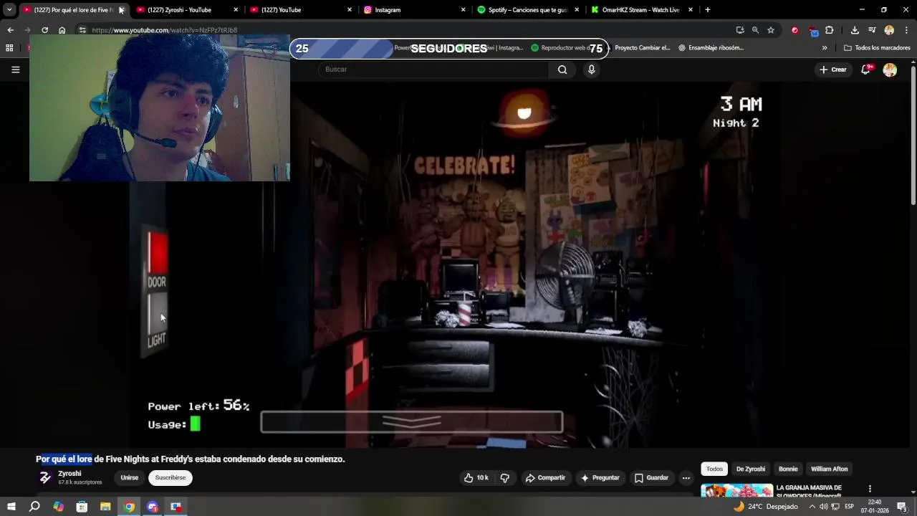This screenshot has width=917, height=516.
Task: Click the Crear button
Action: point(833,70)
